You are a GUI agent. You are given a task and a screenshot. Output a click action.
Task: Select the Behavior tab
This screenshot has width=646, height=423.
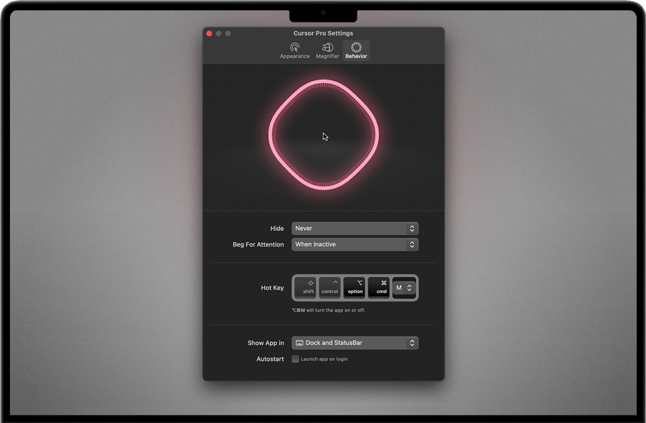click(x=356, y=50)
